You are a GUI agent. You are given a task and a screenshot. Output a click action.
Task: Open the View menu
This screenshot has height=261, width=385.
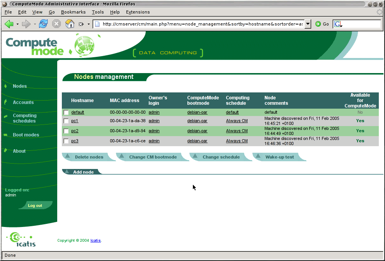click(37, 12)
